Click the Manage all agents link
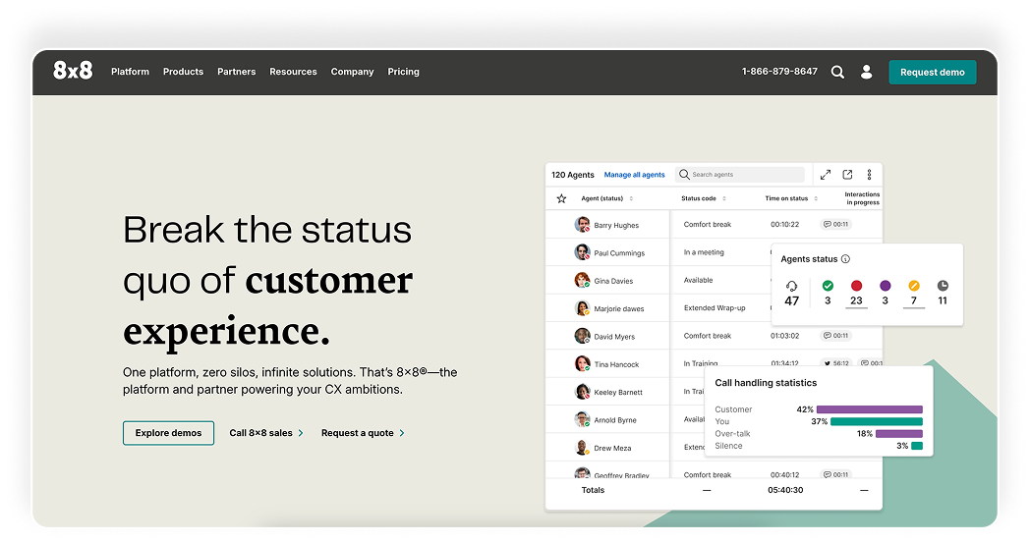 [635, 175]
